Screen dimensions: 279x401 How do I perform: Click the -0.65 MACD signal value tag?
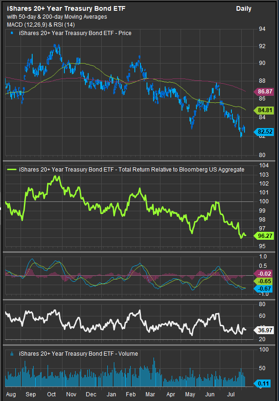pos(263,281)
